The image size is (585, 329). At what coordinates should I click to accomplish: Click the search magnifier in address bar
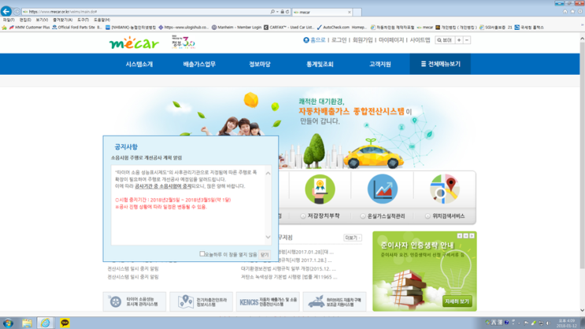[272, 12]
